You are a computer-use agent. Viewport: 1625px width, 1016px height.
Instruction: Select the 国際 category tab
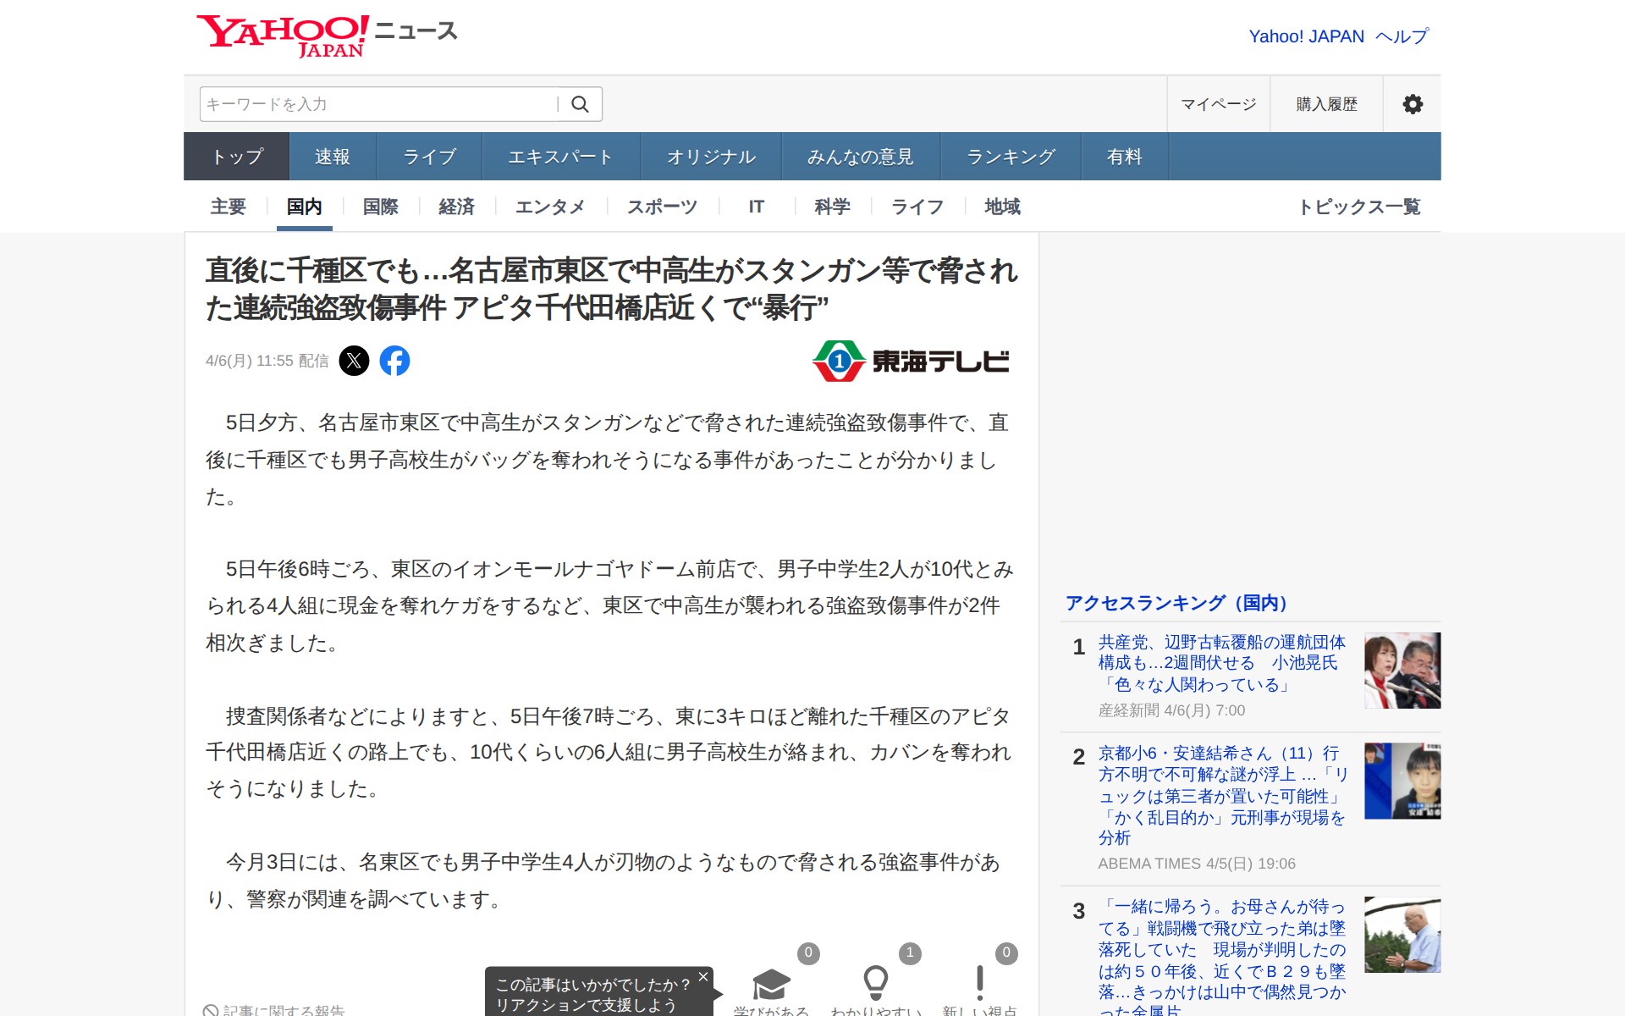[380, 207]
